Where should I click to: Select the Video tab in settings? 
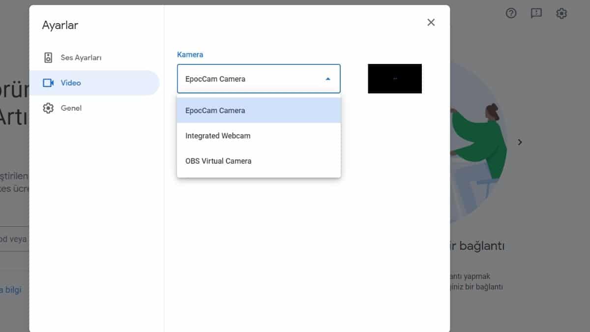click(94, 83)
